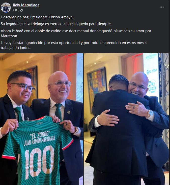Open the left photo showing the green jersey

pyautogui.click(x=42, y=119)
